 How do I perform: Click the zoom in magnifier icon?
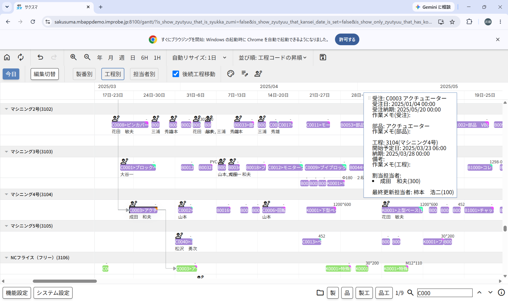point(74,57)
